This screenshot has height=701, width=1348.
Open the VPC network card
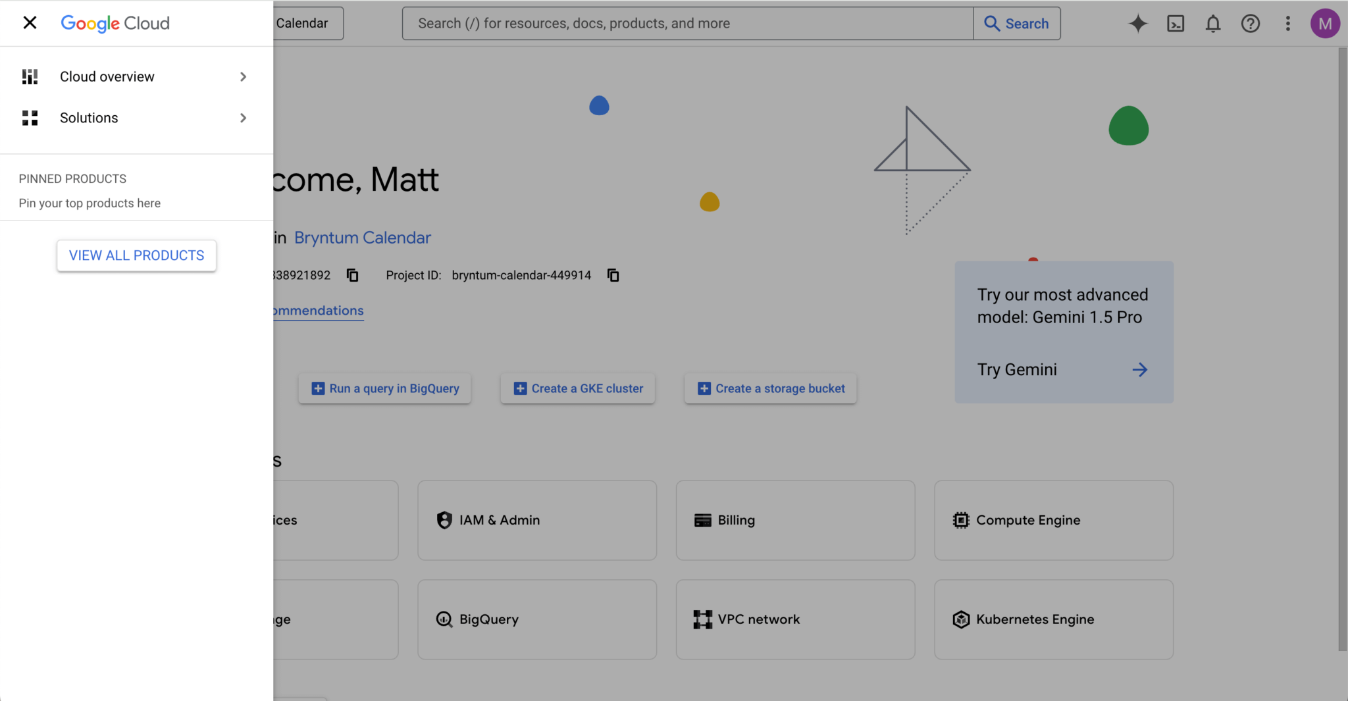[795, 619]
